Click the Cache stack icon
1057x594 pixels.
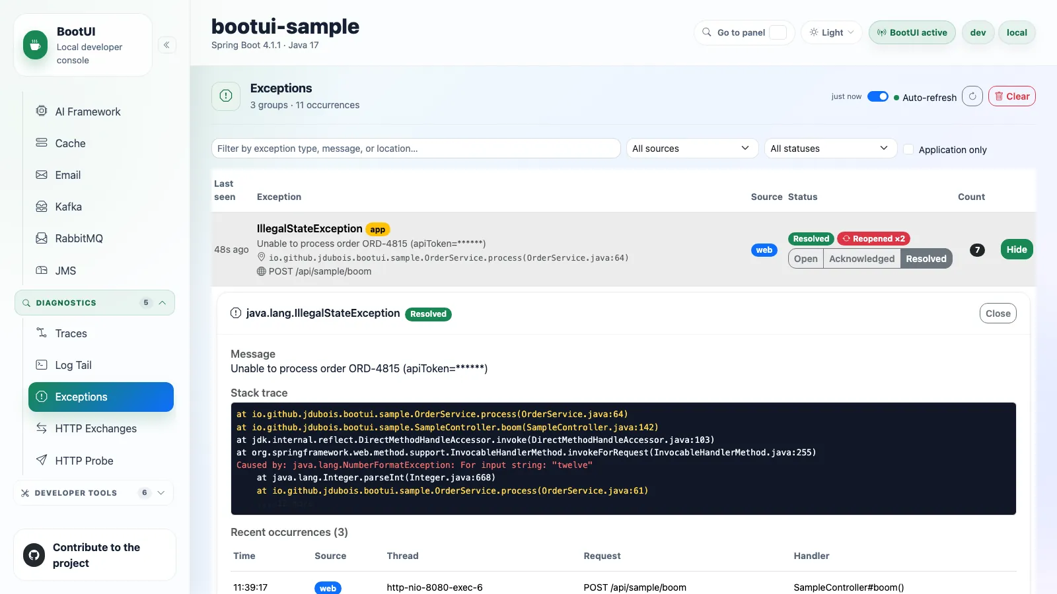42,143
